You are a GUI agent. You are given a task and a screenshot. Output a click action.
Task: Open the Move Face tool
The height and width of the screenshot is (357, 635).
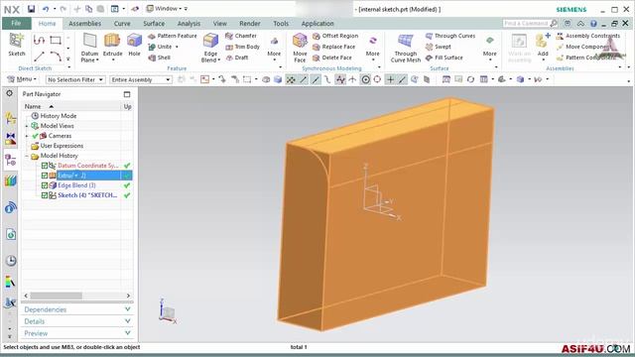[300, 48]
